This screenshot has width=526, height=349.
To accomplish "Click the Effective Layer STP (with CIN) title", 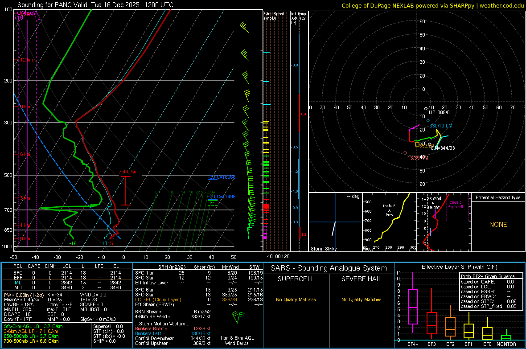I will pyautogui.click(x=459, y=267).
